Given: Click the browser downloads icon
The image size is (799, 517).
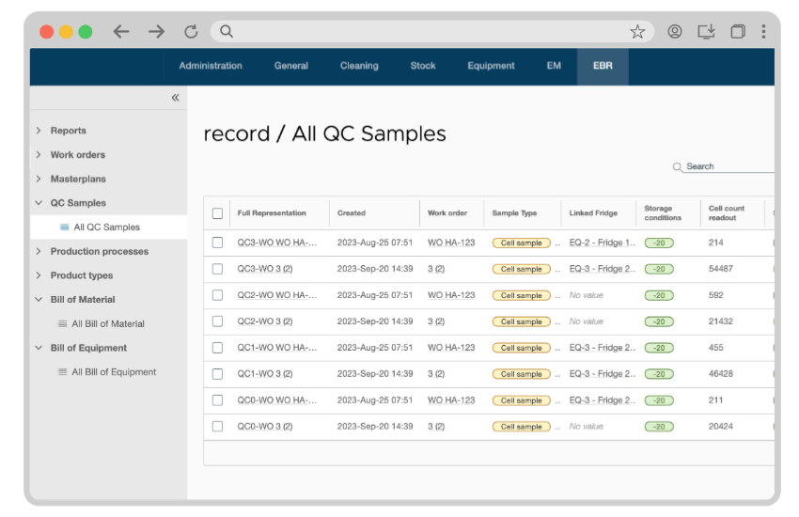Looking at the screenshot, I should coord(707,31).
